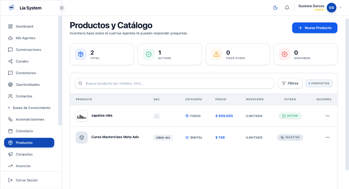The height and width of the screenshot is (189, 349).
Task: Go to Mis Agentes
Action: coord(29,38)
